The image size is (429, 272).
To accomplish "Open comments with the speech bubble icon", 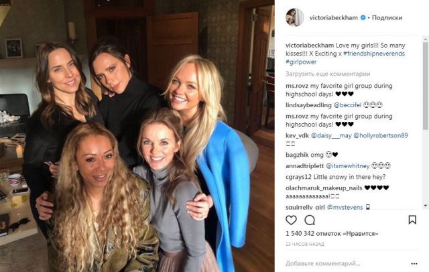I will [310, 220].
